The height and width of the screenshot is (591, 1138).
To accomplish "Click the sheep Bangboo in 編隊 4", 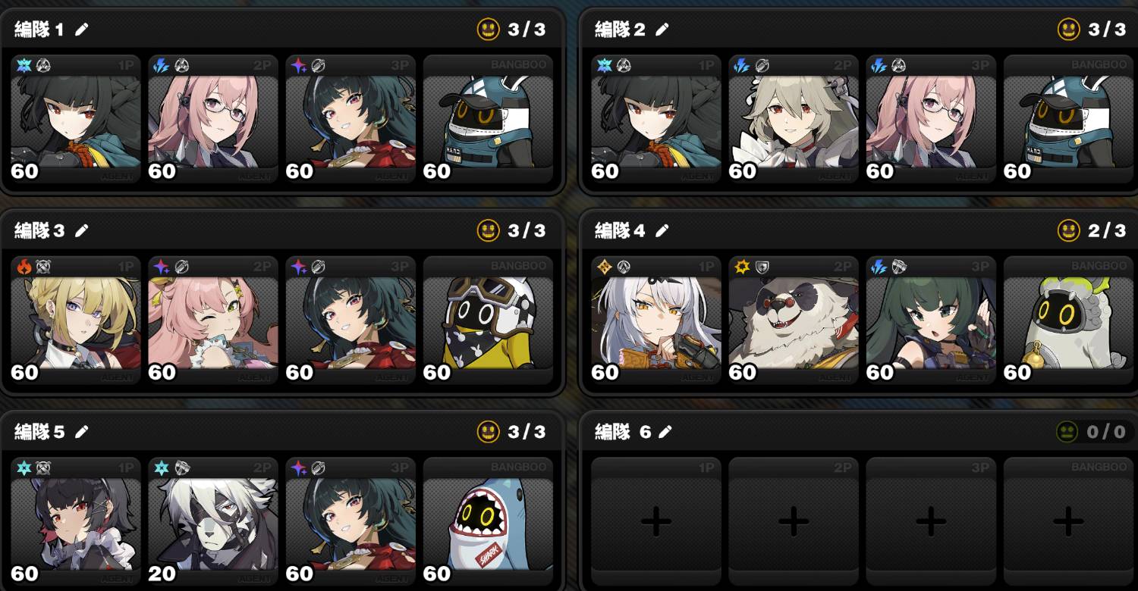I will tap(1068, 320).
